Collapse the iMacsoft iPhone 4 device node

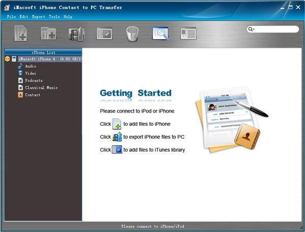pos(7,59)
